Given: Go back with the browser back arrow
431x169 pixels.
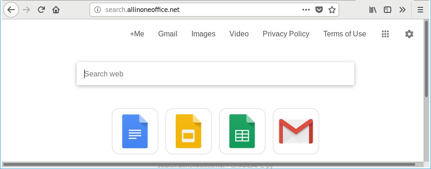Looking at the screenshot, I should (x=11, y=10).
